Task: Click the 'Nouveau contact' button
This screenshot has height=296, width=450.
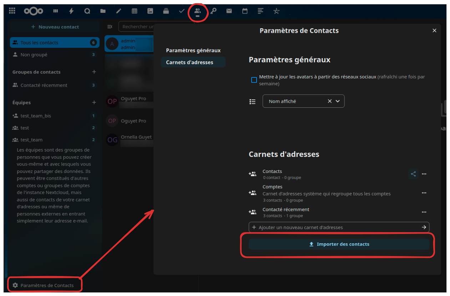Action: tap(55, 27)
